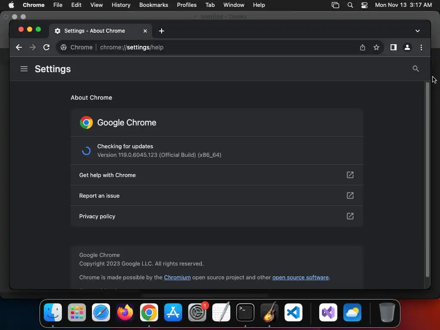Open the Bookmarks menu

point(153,5)
